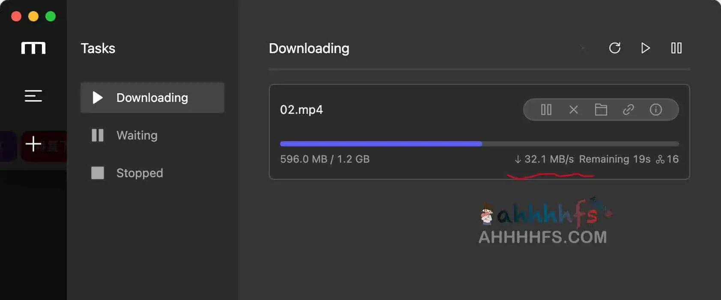Click the Motrix logo in the sidebar
Screen dimensions: 721x300
point(33,48)
